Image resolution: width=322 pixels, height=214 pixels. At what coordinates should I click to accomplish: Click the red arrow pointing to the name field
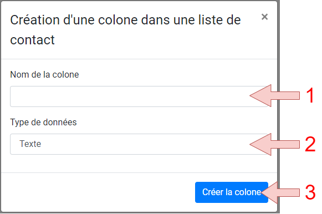click(x=274, y=95)
